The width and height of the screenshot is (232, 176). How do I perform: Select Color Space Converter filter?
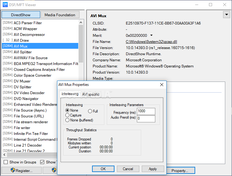tap(40, 75)
